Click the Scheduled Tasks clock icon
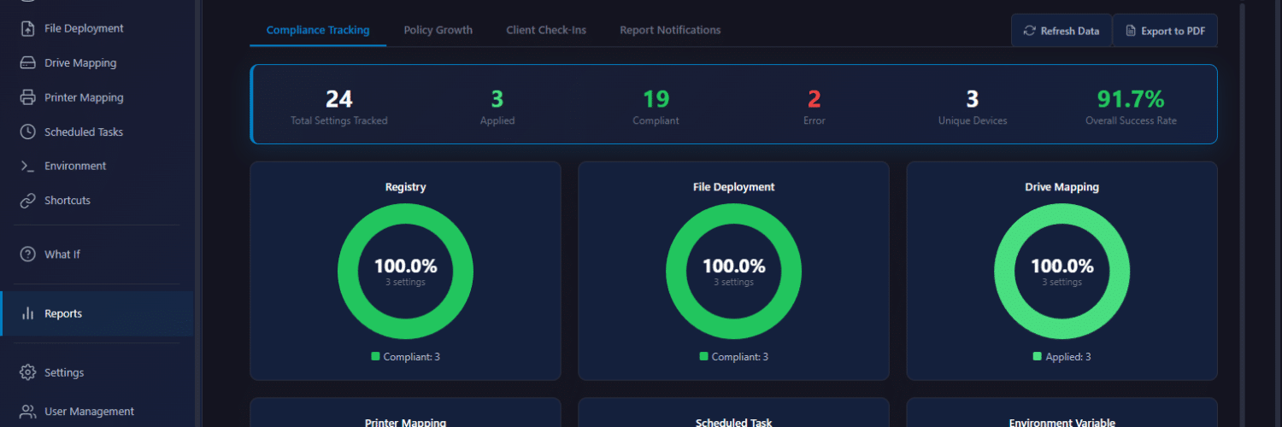Viewport: 1282px width, 427px height. (x=28, y=132)
